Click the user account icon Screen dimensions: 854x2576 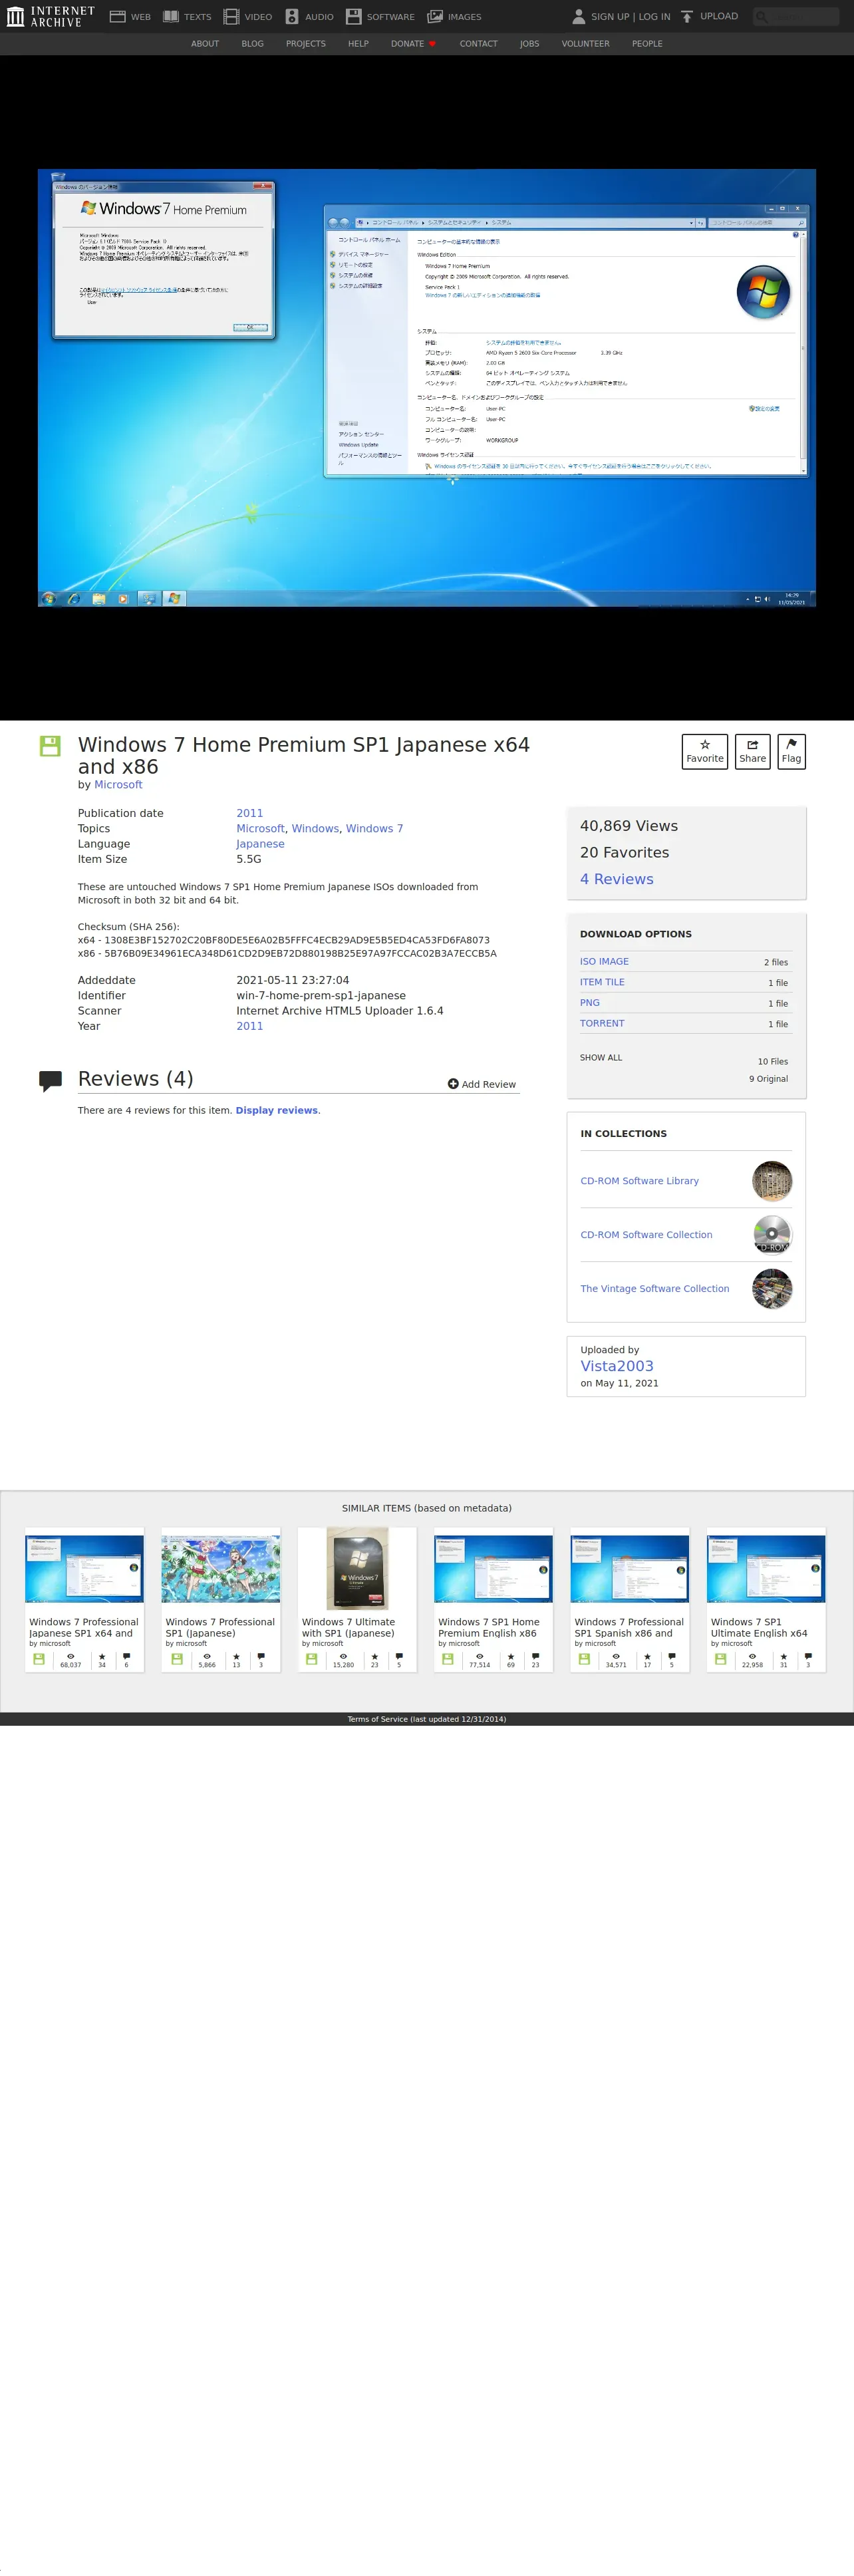pos(578,16)
